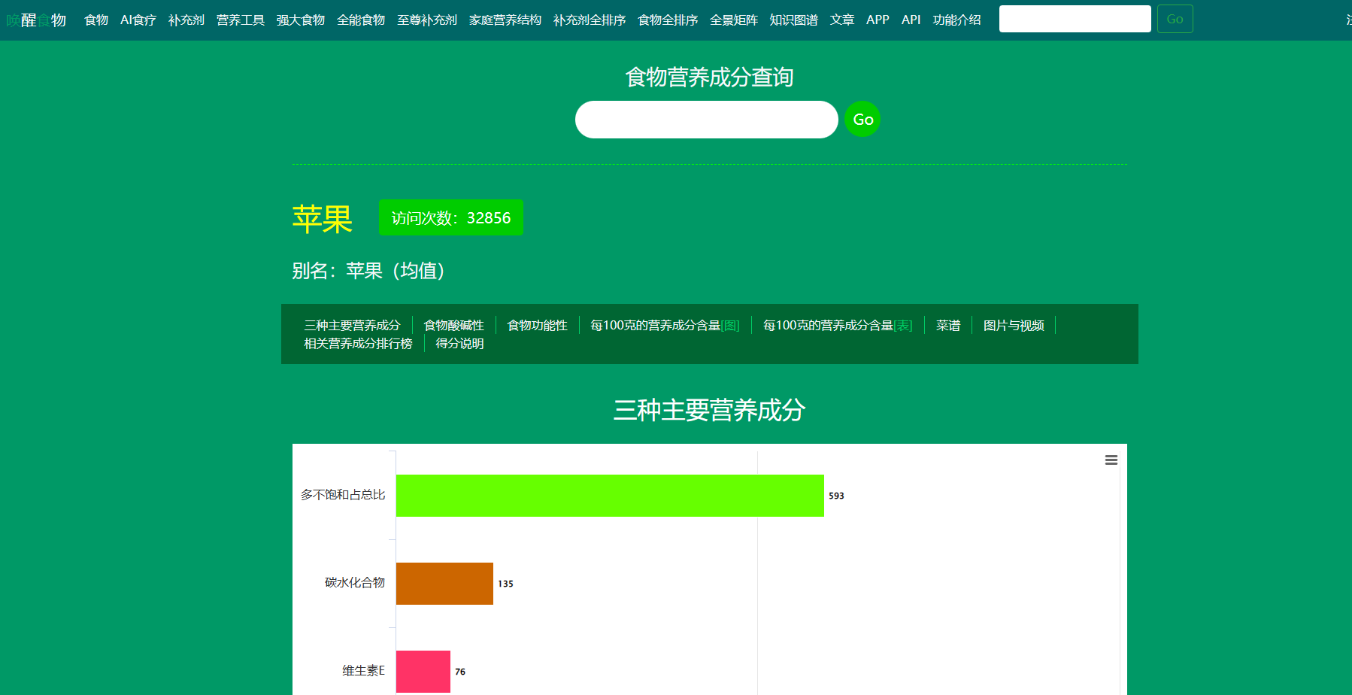The height and width of the screenshot is (695, 1352).
Task: Click the green 多不饱和占总比 bar
Action: (610, 496)
